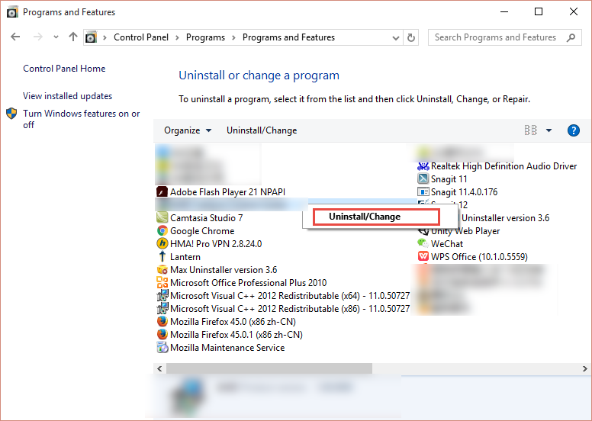
Task: Select Microsoft Visual C++ 2012 Redistributable (x64)
Action: click(290, 296)
